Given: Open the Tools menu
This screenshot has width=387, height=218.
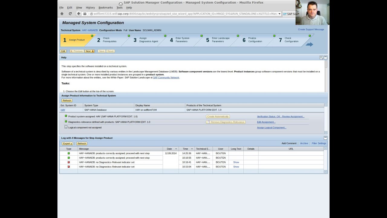Looking at the screenshot, I should click(119, 8).
